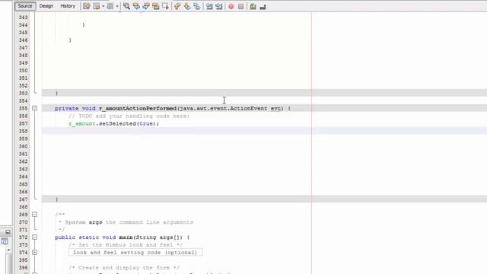Click line number 372 in the gutter
Screen dimensions: 487x274
24,237
